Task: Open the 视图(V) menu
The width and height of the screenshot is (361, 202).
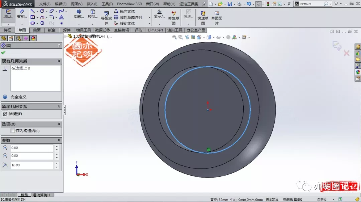Action: coord(76,4)
